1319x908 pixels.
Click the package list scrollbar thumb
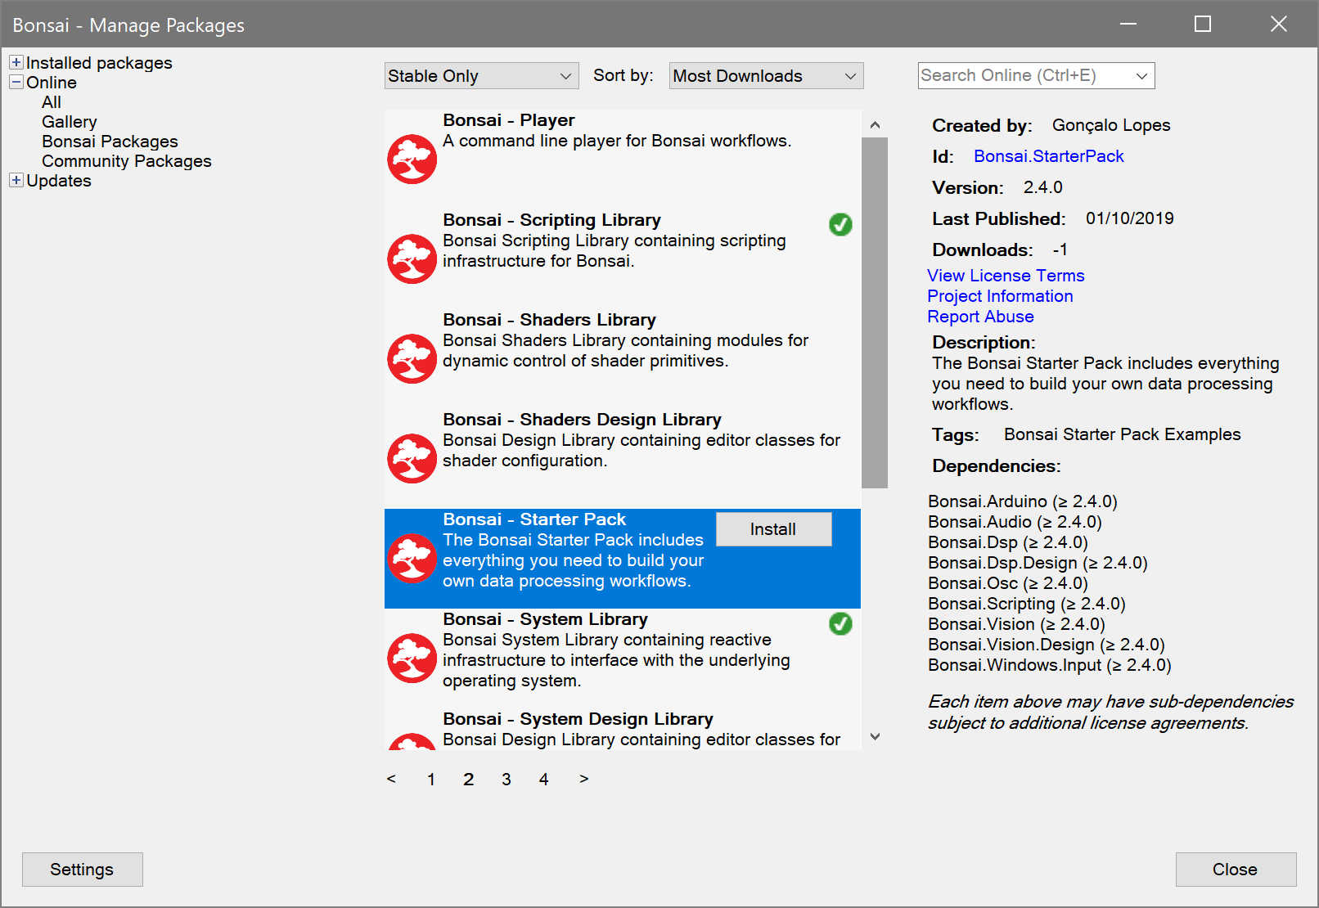tap(875, 312)
